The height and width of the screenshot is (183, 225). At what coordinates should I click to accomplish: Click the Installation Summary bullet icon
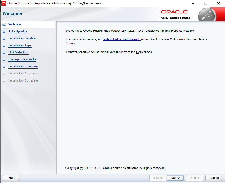click(4, 67)
